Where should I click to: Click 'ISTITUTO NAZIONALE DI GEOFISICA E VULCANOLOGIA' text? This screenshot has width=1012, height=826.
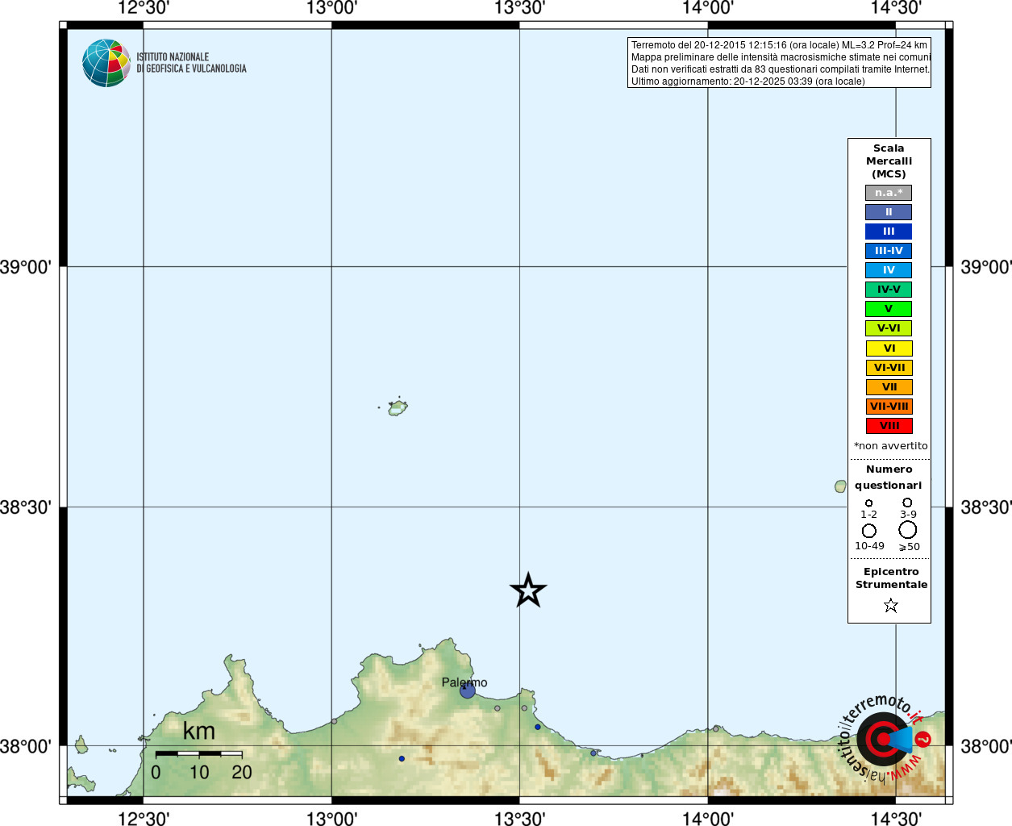click(191, 63)
